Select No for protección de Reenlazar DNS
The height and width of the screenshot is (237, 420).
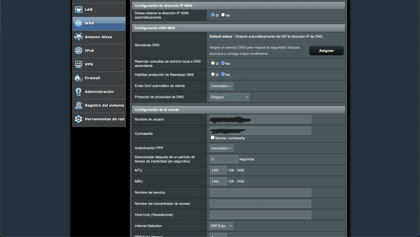tap(223, 74)
